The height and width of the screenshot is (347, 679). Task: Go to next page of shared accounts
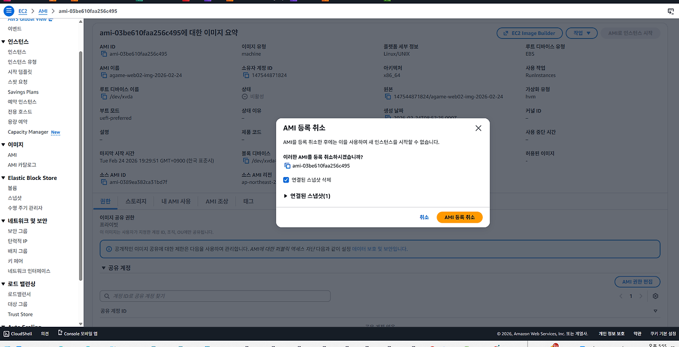pos(641,296)
